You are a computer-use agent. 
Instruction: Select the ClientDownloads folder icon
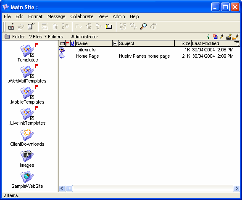point(27,135)
